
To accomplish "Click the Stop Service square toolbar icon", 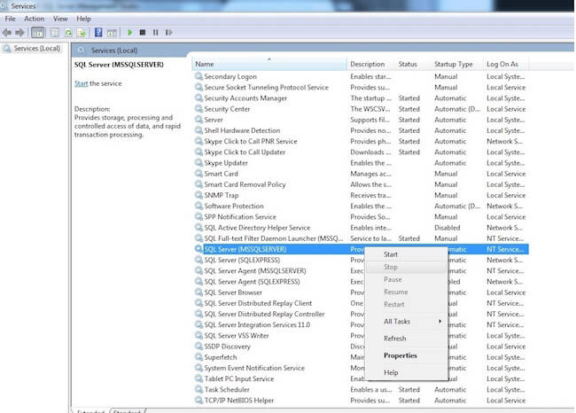I will [143, 33].
